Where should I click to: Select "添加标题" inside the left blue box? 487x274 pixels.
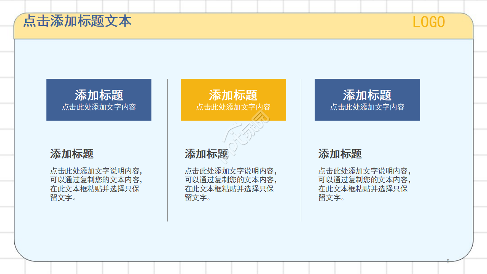(99, 95)
